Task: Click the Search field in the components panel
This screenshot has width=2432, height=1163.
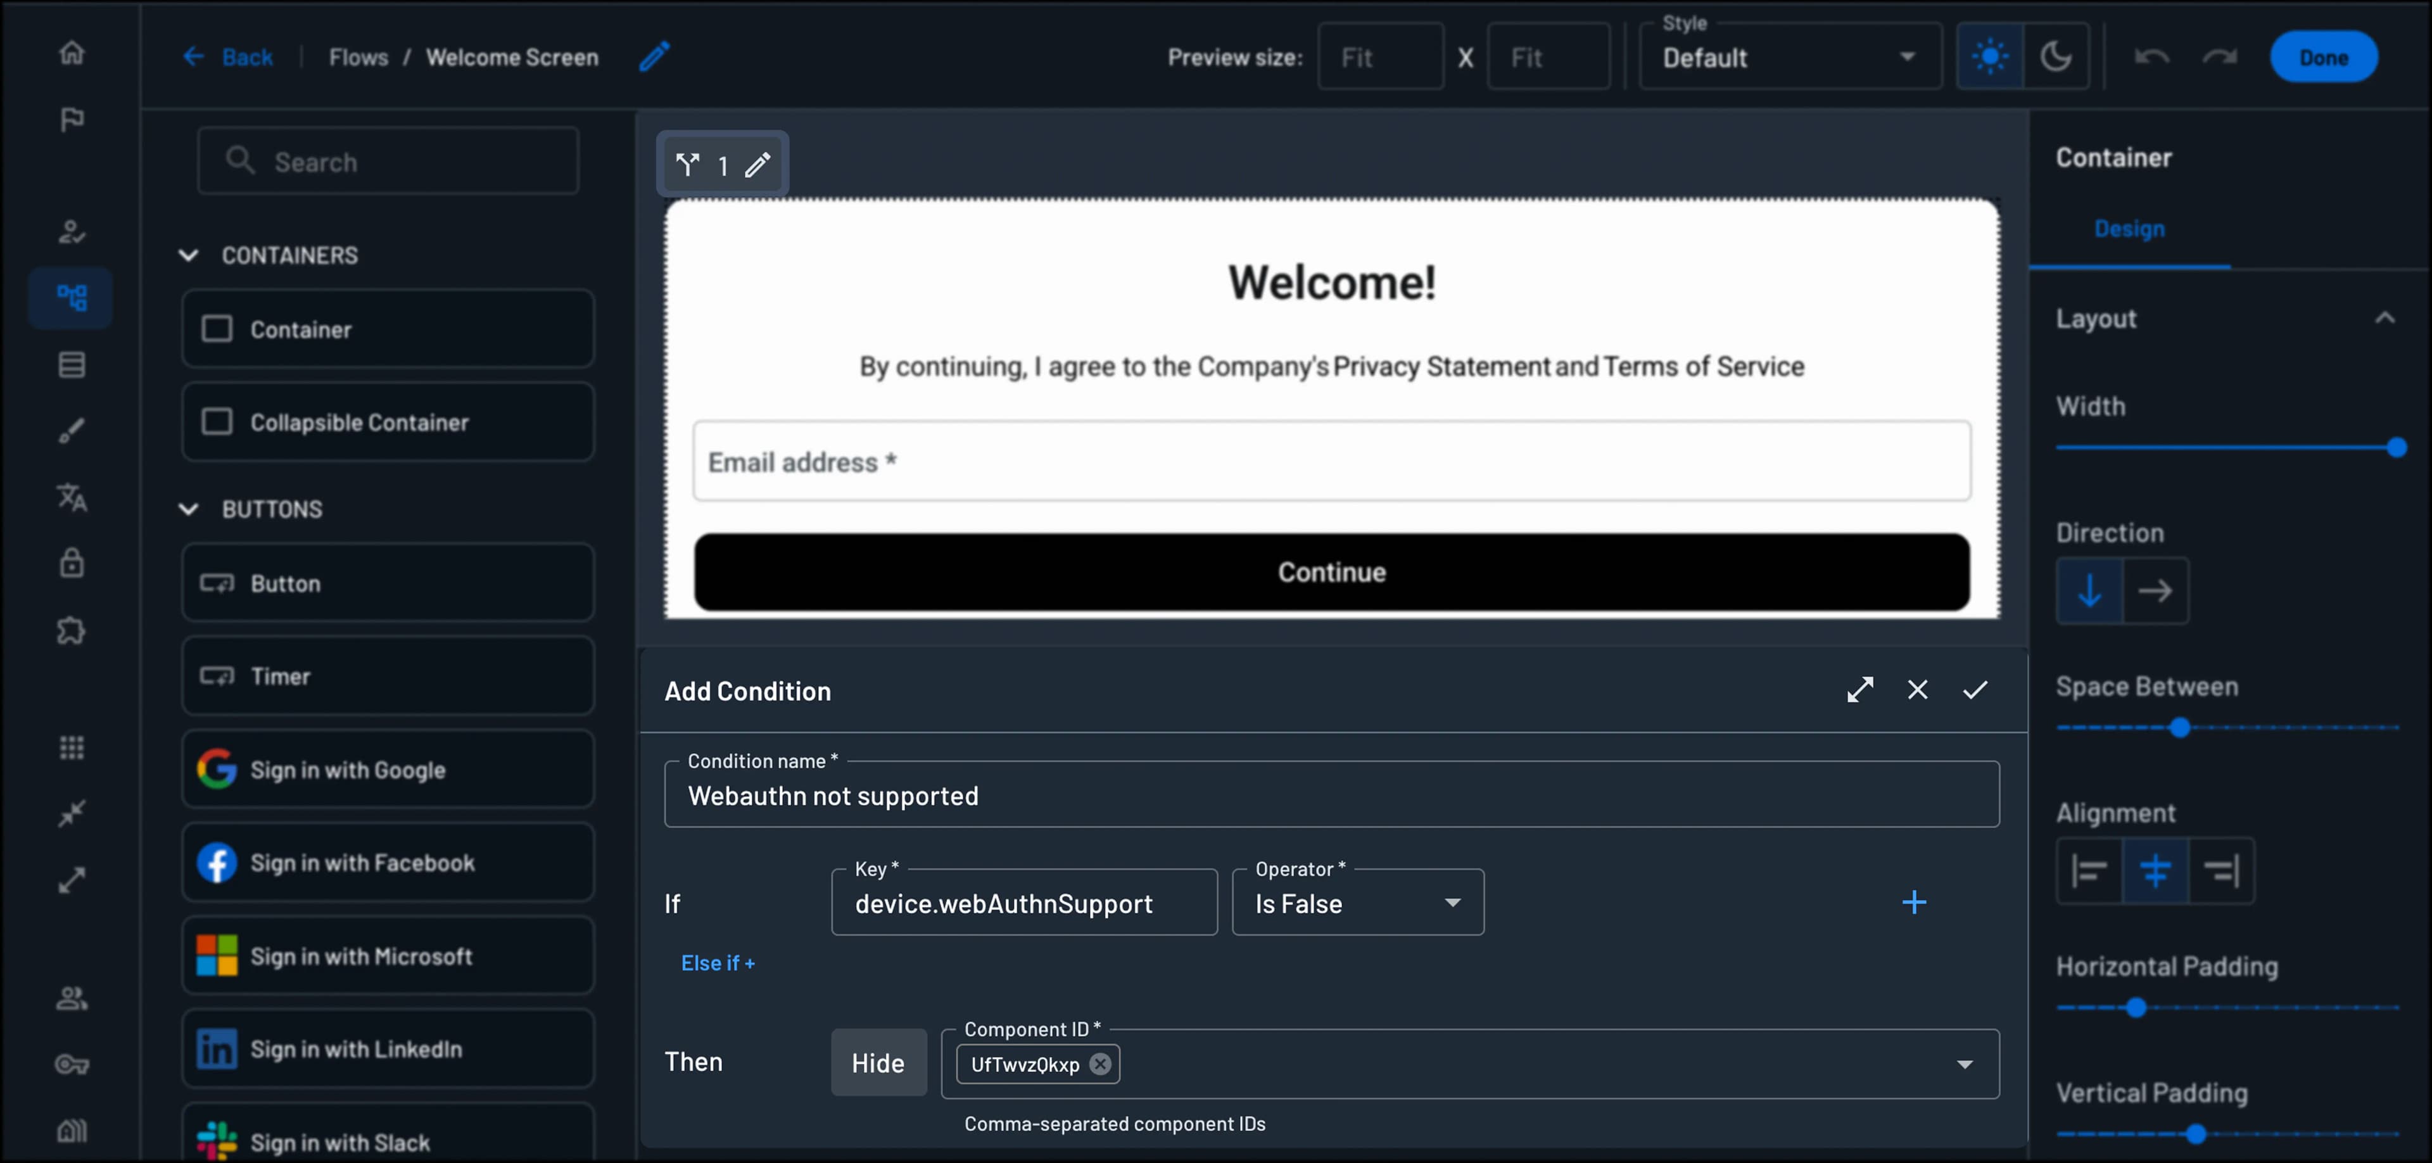Action: coord(387,160)
